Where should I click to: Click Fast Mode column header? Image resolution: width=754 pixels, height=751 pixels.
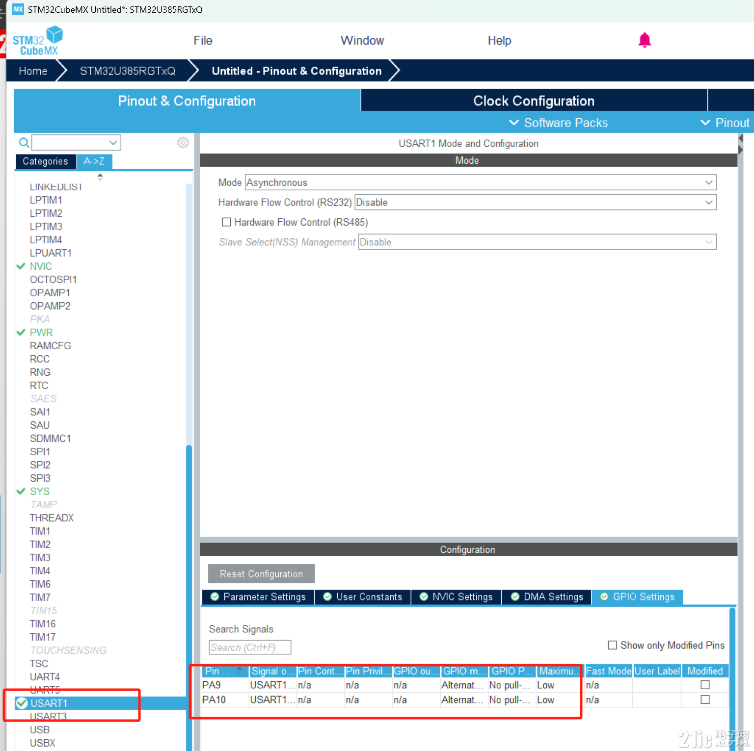pos(608,671)
